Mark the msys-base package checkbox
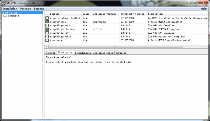 coord(47,40)
